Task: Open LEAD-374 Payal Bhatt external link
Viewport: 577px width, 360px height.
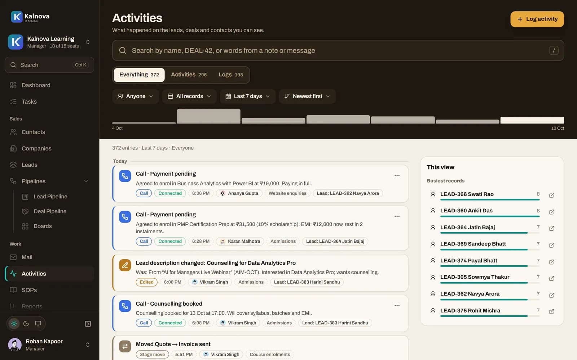Action: [552, 262]
